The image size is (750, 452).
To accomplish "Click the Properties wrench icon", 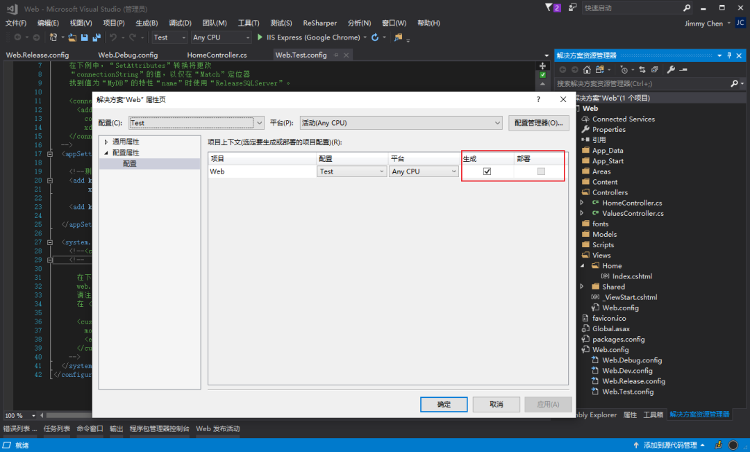I will click(671, 69).
